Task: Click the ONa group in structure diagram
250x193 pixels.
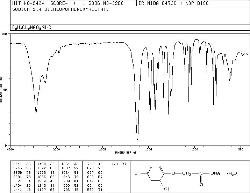Action: click(215, 173)
